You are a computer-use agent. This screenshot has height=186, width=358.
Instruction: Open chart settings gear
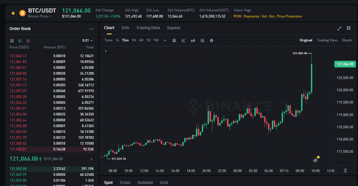tap(212, 40)
